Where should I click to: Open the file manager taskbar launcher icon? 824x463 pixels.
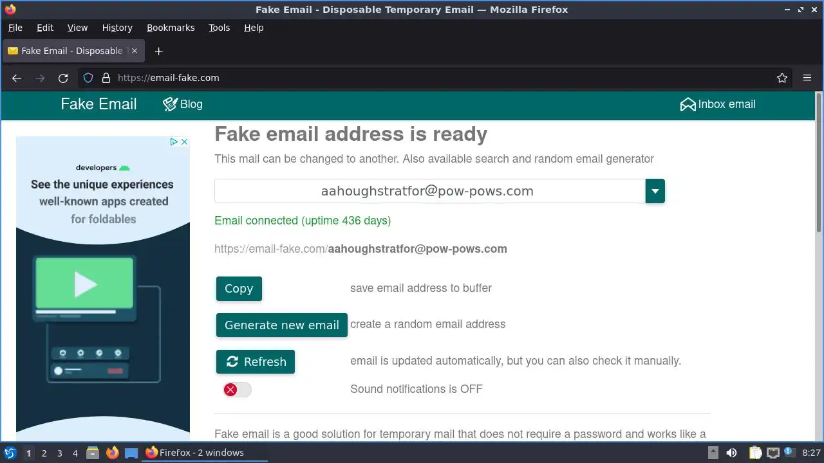click(93, 453)
